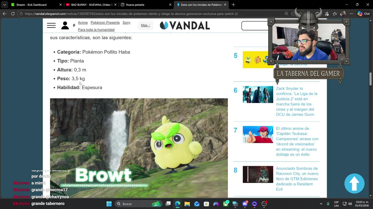Click the Browt Pokémon image
373x209 pixels.
(139, 148)
